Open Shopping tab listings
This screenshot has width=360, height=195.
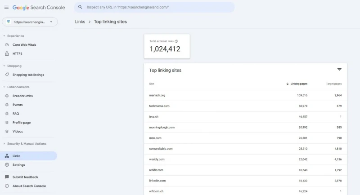pyautogui.click(x=28, y=75)
